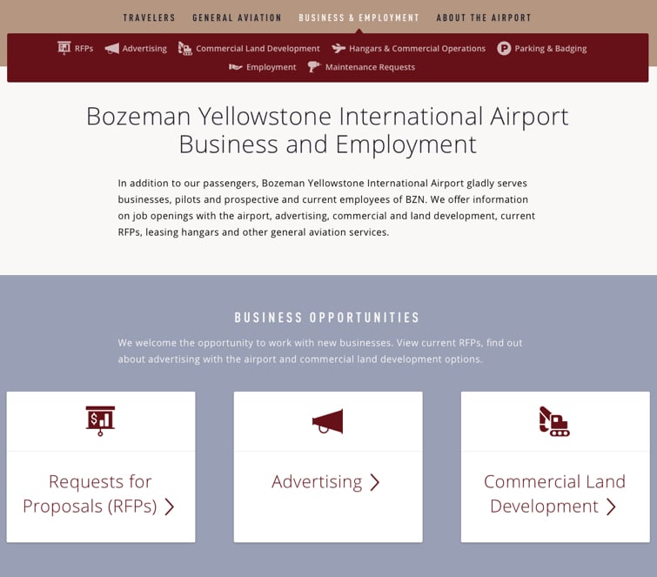Click the handshake icon next to Employment
The image size is (657, 577).
pos(236,67)
